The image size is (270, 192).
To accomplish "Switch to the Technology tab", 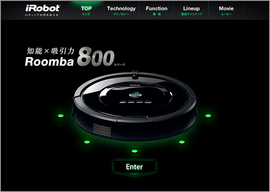I will point(121,10).
